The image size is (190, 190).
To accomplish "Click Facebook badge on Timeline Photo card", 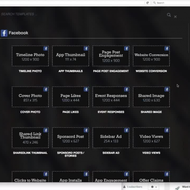I will pyautogui.click(x=46, y=49).
